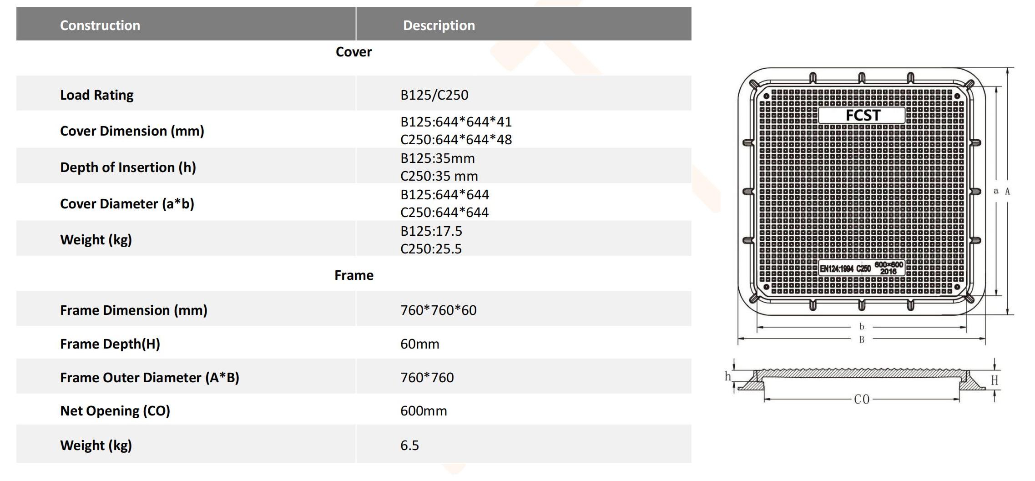Click the FCST nameplate on the cover drawing

pyautogui.click(x=862, y=116)
